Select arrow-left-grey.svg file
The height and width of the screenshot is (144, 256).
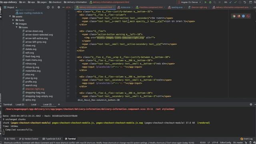36,42
